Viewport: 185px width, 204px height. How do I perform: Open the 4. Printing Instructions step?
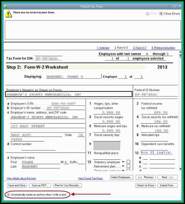click(x=163, y=48)
